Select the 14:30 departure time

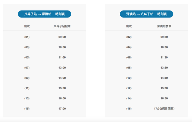[164, 78]
